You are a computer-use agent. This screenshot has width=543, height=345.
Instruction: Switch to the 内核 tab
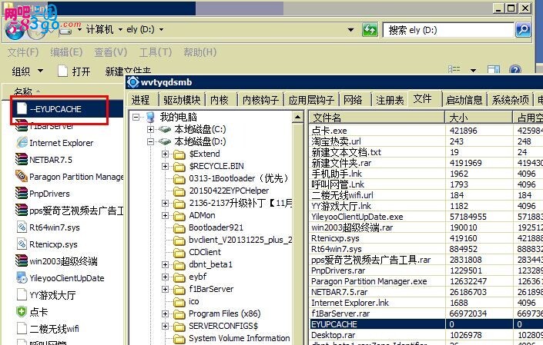(220, 100)
